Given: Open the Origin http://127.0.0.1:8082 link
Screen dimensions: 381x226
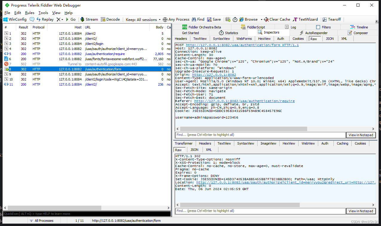Looking at the screenshot, I should pyautogui.click(x=214, y=75).
